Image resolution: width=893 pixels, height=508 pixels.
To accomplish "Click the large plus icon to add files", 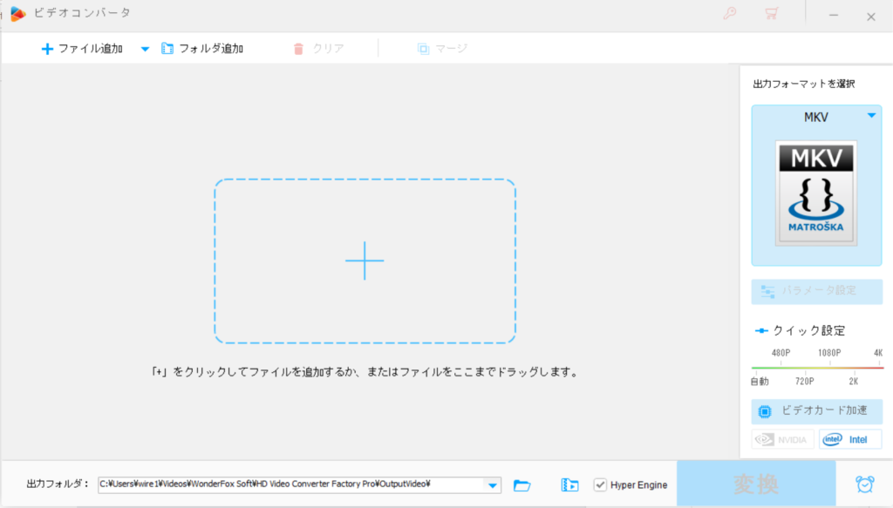I will coord(365,261).
